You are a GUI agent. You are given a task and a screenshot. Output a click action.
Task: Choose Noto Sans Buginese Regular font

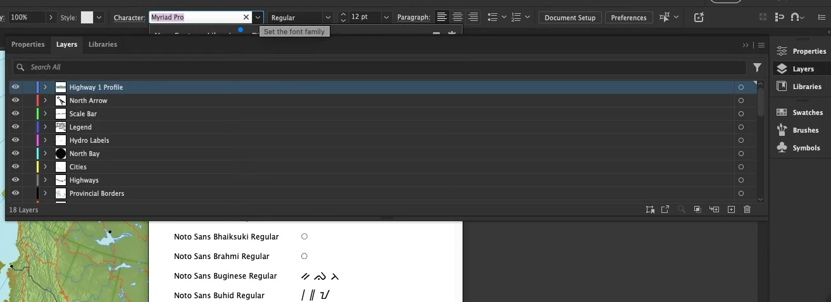tap(225, 276)
